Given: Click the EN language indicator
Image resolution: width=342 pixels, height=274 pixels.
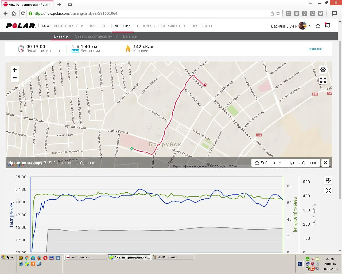Looking at the screenshot, I should click(300, 264).
